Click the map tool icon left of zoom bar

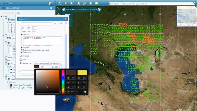point(58,9)
